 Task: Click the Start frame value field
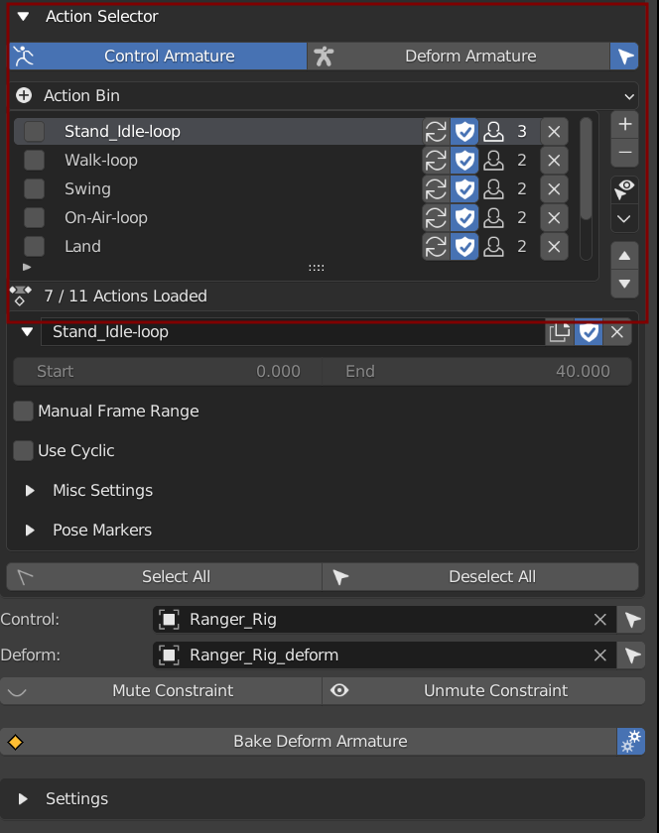168,371
